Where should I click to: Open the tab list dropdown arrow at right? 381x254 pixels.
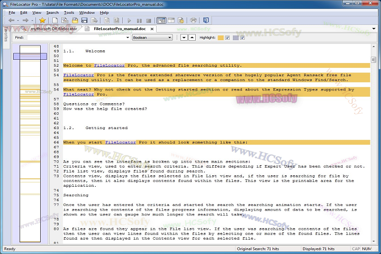pyautogui.click(x=374, y=29)
